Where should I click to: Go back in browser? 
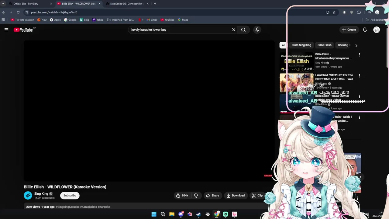pyautogui.click(x=3, y=12)
